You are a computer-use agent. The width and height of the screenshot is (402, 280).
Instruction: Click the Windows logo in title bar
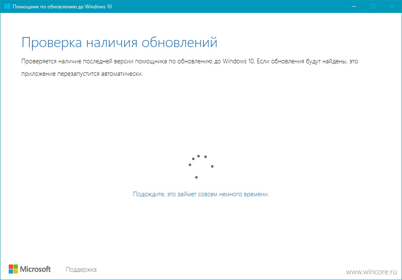pos(7,6)
